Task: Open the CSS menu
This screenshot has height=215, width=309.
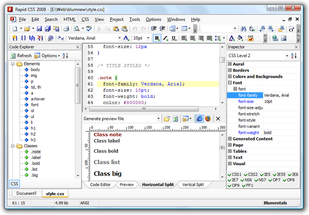Action: 85,20
